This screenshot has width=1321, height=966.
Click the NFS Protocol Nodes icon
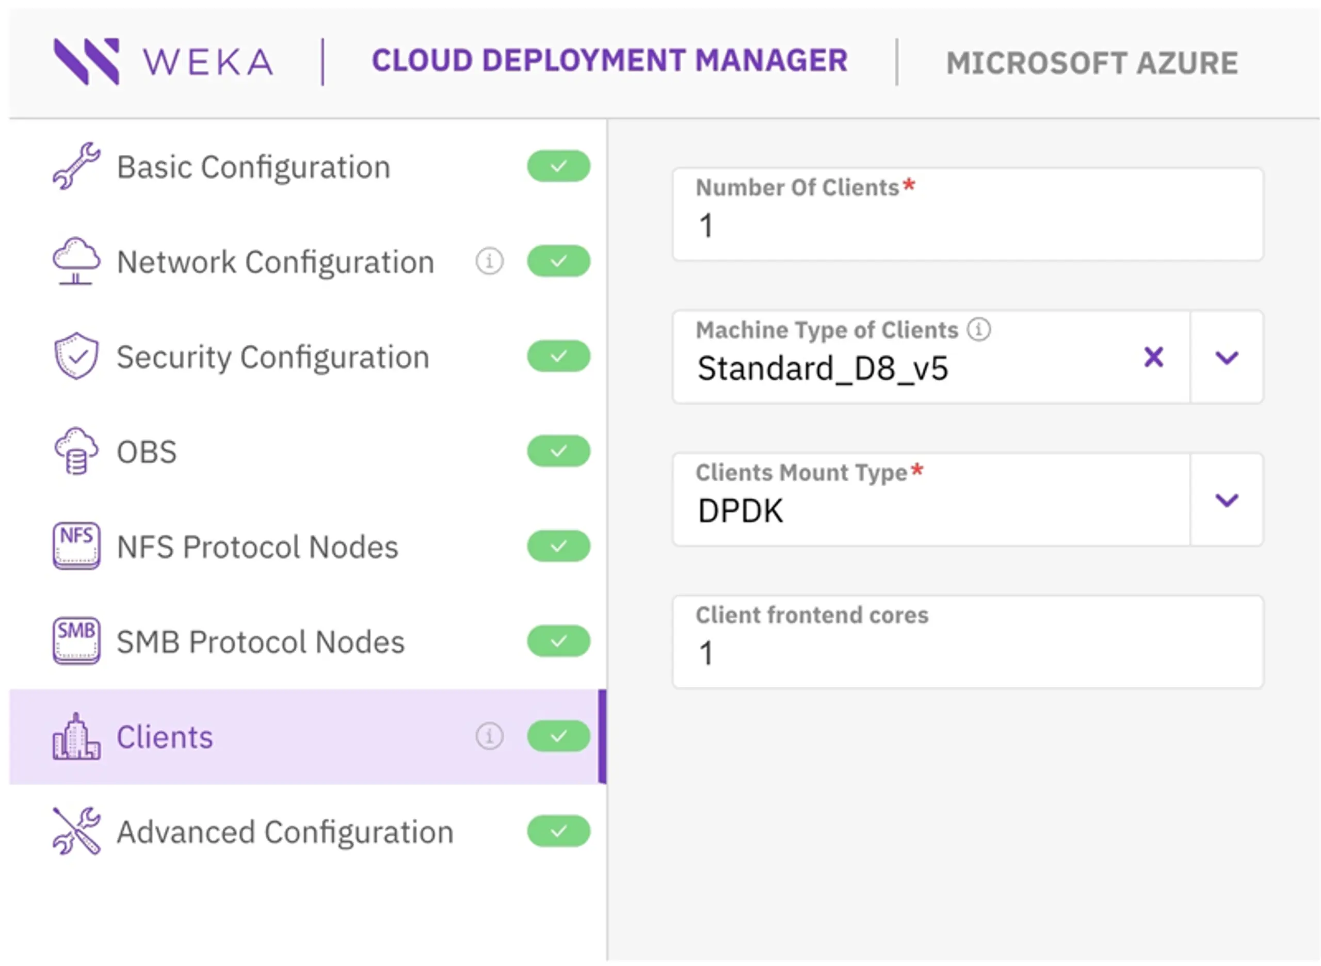pos(76,546)
